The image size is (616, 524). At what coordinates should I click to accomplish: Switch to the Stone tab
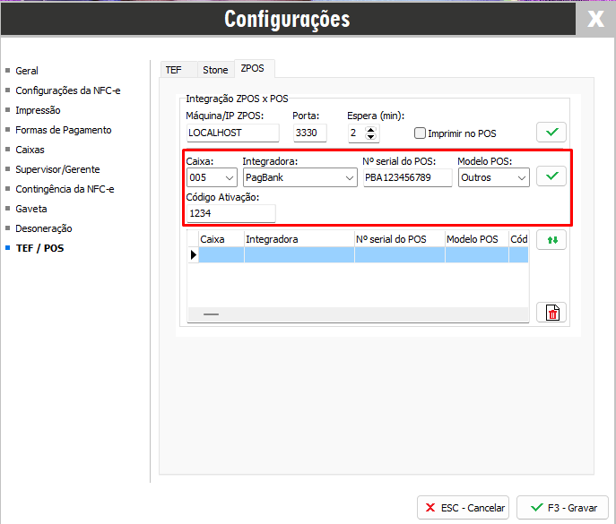tap(215, 69)
